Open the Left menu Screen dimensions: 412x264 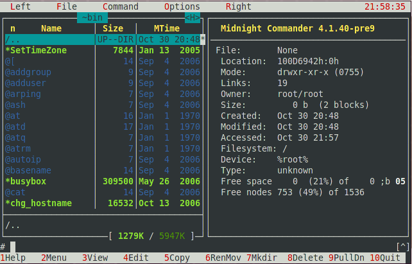21,6
